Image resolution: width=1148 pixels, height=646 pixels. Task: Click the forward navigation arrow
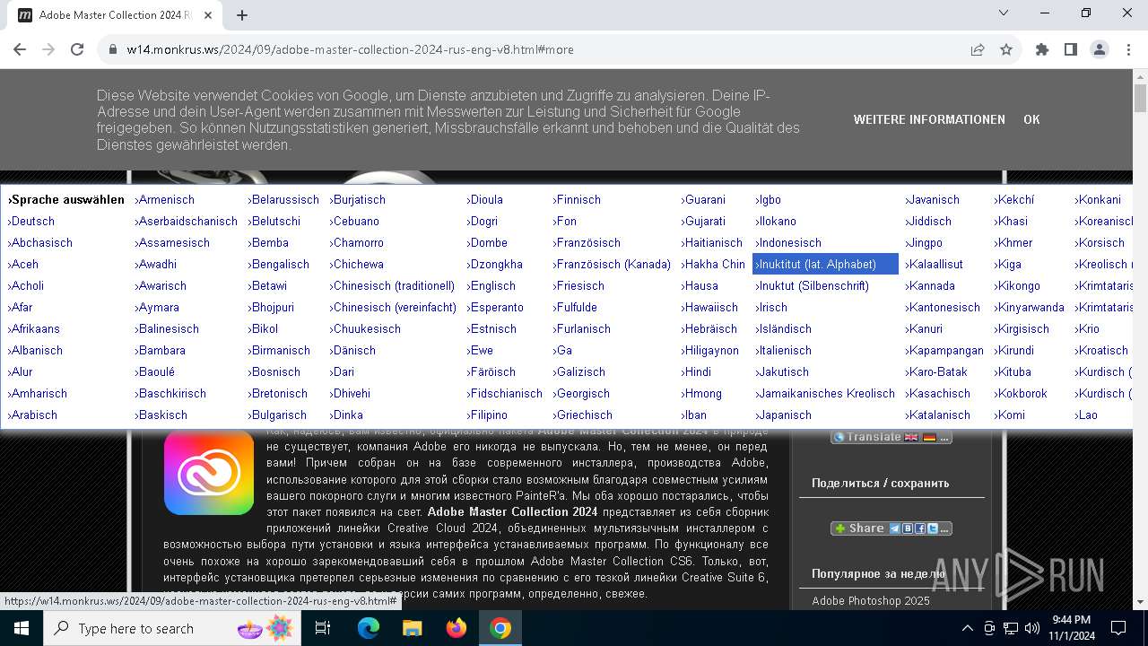48,49
